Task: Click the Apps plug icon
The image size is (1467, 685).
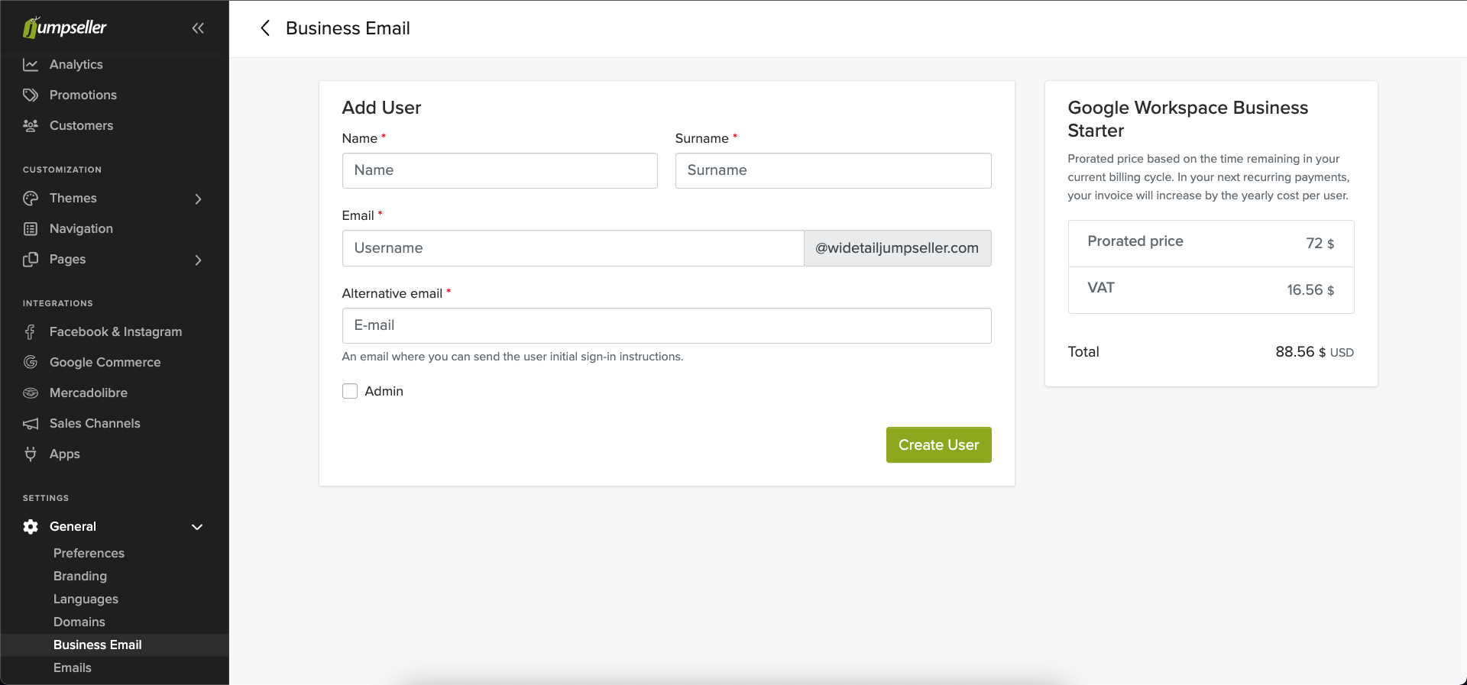Action: 31,454
